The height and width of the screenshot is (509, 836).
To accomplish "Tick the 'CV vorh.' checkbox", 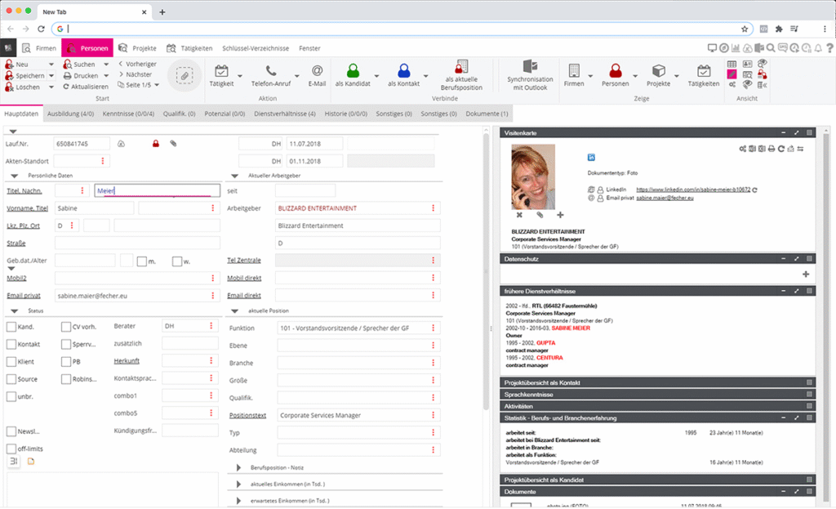I will 66,326.
